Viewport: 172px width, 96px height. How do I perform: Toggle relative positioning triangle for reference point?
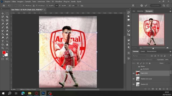pyautogui.click(x=34, y=6)
